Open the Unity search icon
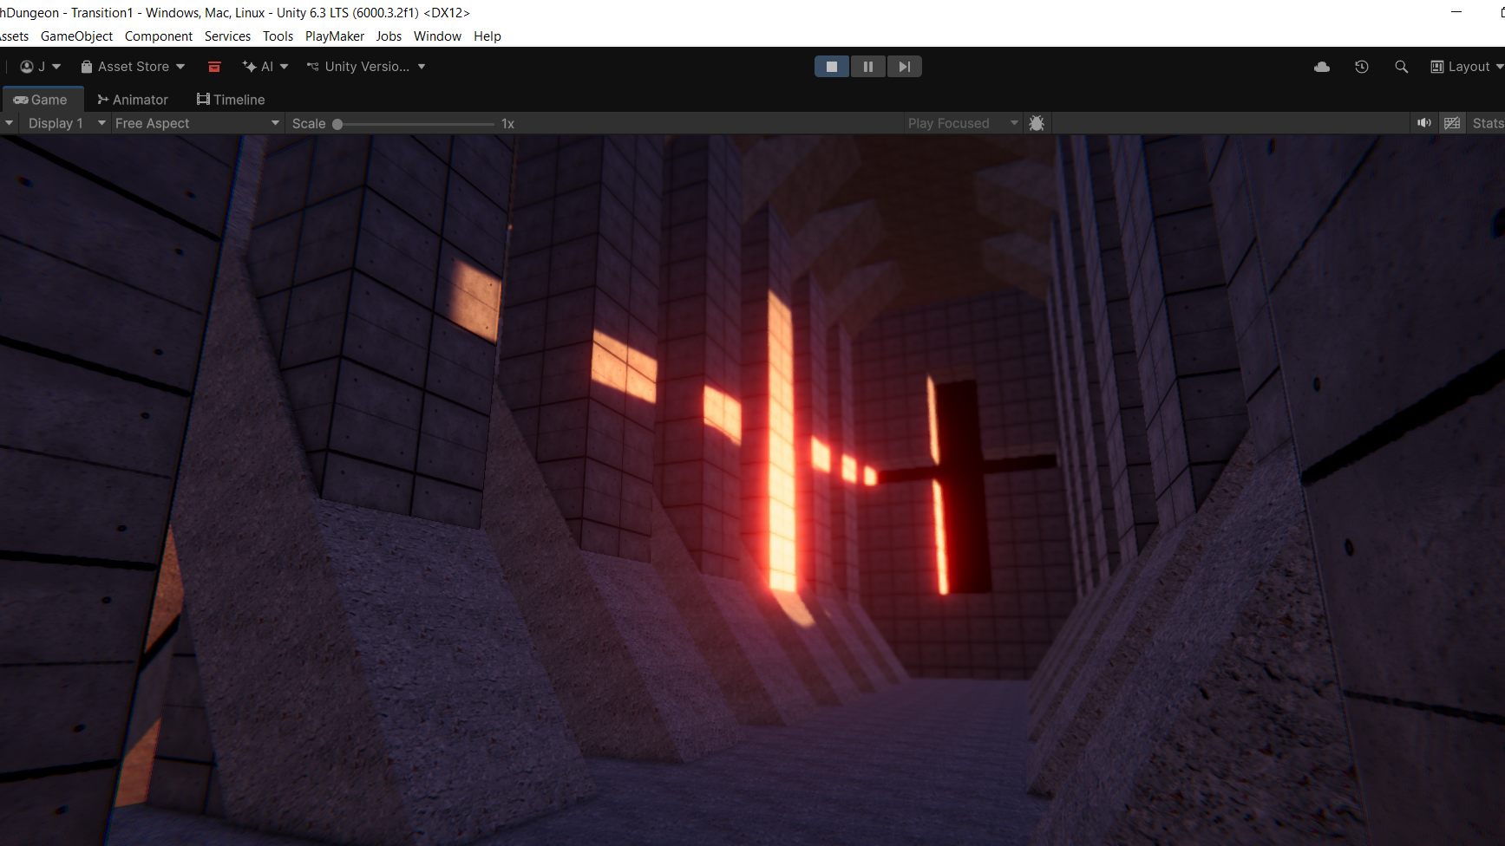 pos(1401,67)
